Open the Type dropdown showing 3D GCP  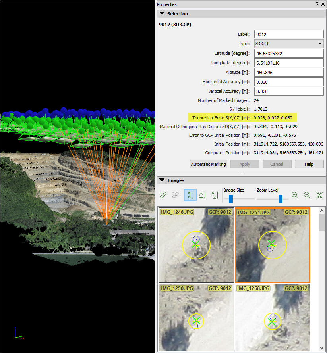[x=289, y=44]
